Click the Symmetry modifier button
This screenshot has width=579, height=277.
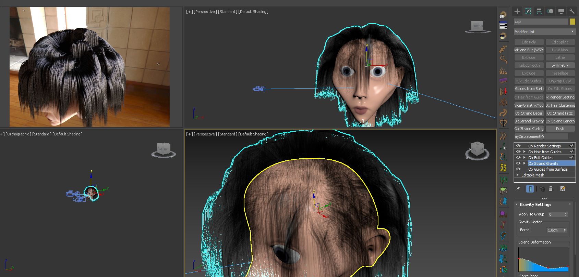(x=560, y=65)
